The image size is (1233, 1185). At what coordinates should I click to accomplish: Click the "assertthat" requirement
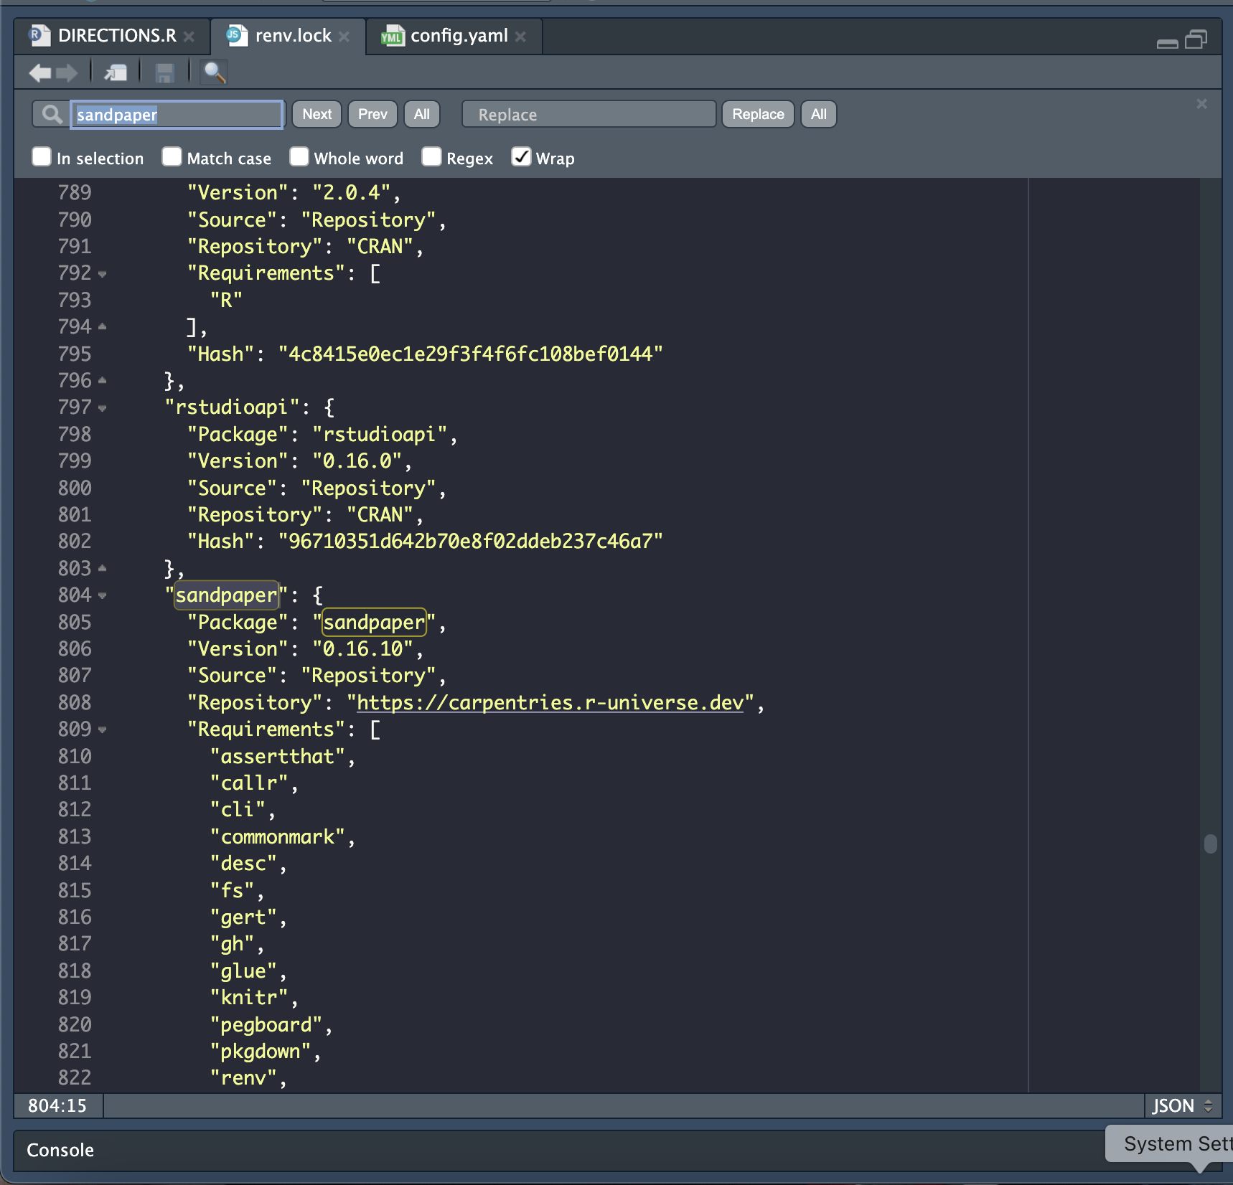click(x=278, y=756)
